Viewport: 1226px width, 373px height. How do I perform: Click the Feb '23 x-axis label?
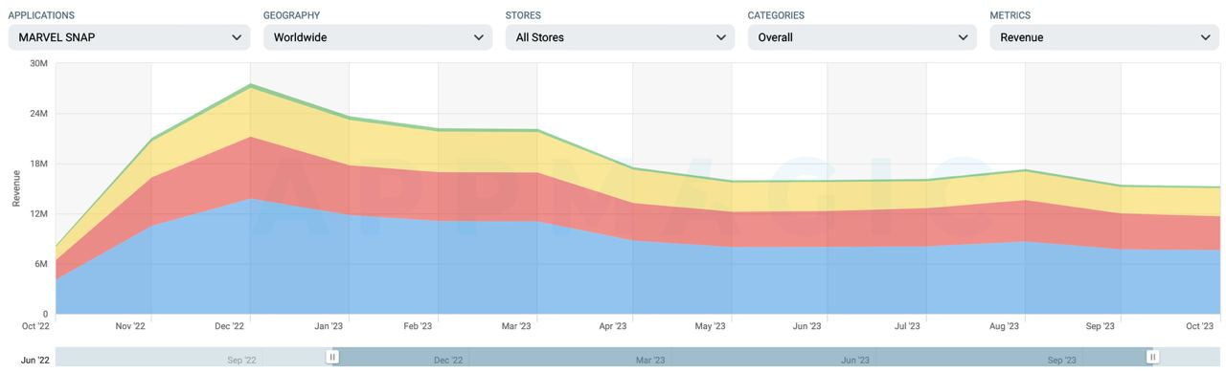coord(418,326)
